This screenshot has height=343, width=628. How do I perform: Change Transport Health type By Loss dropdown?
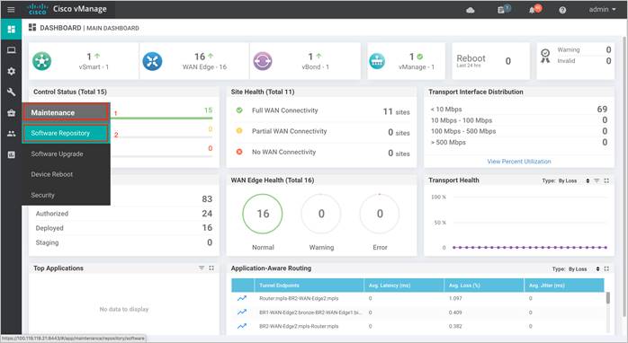tap(575, 180)
